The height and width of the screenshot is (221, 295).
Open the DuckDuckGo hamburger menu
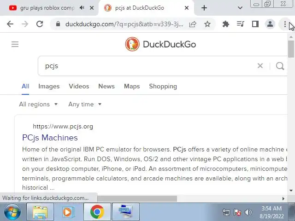click(x=15, y=44)
